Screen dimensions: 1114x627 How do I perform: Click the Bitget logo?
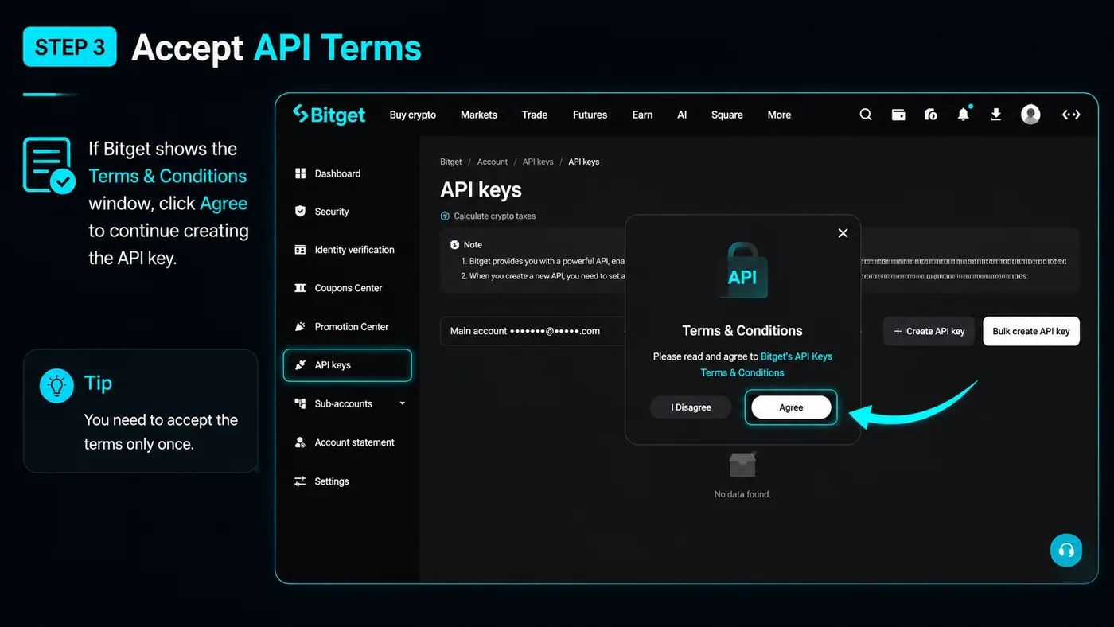pyautogui.click(x=329, y=115)
